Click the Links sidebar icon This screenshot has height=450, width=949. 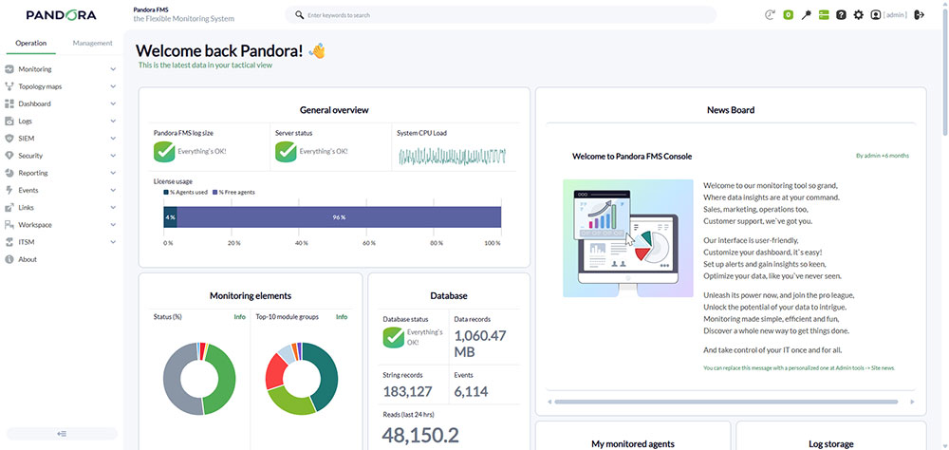click(x=9, y=207)
